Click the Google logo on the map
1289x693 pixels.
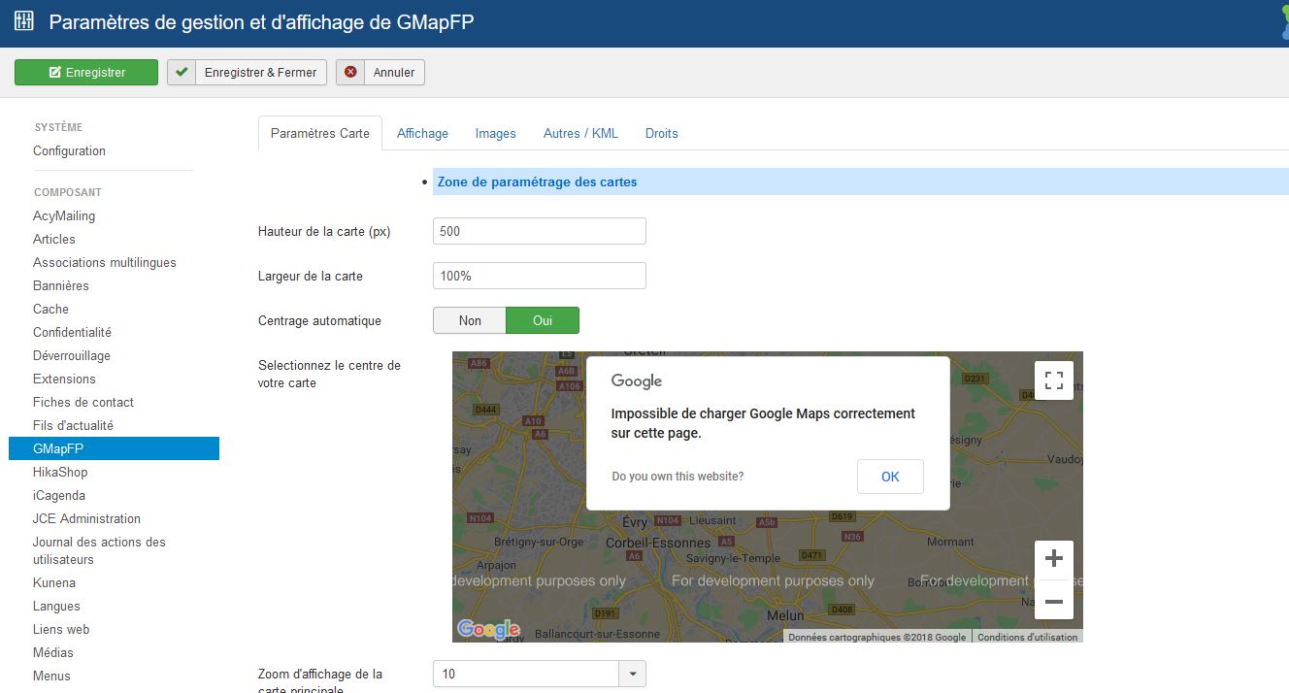pos(488,630)
